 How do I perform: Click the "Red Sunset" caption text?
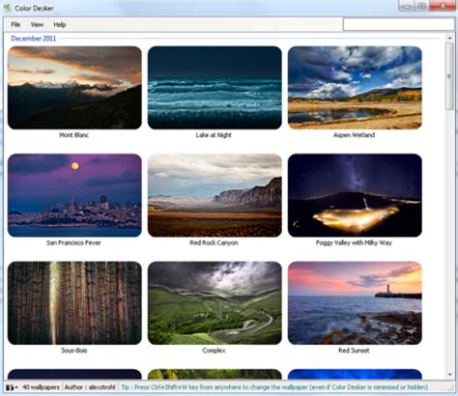354,351
